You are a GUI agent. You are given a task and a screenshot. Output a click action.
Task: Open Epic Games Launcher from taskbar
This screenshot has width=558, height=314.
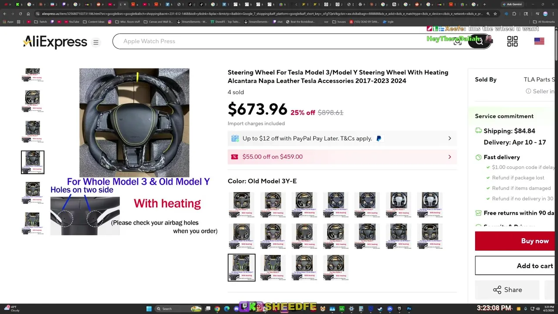click(399, 309)
